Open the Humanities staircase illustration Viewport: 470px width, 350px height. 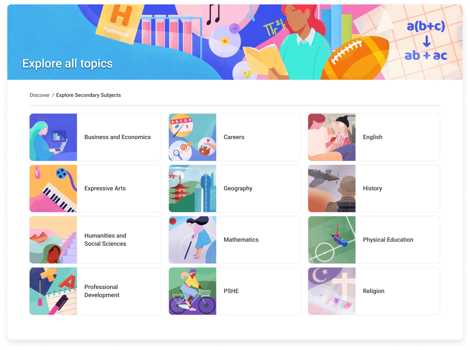pyautogui.click(x=53, y=240)
